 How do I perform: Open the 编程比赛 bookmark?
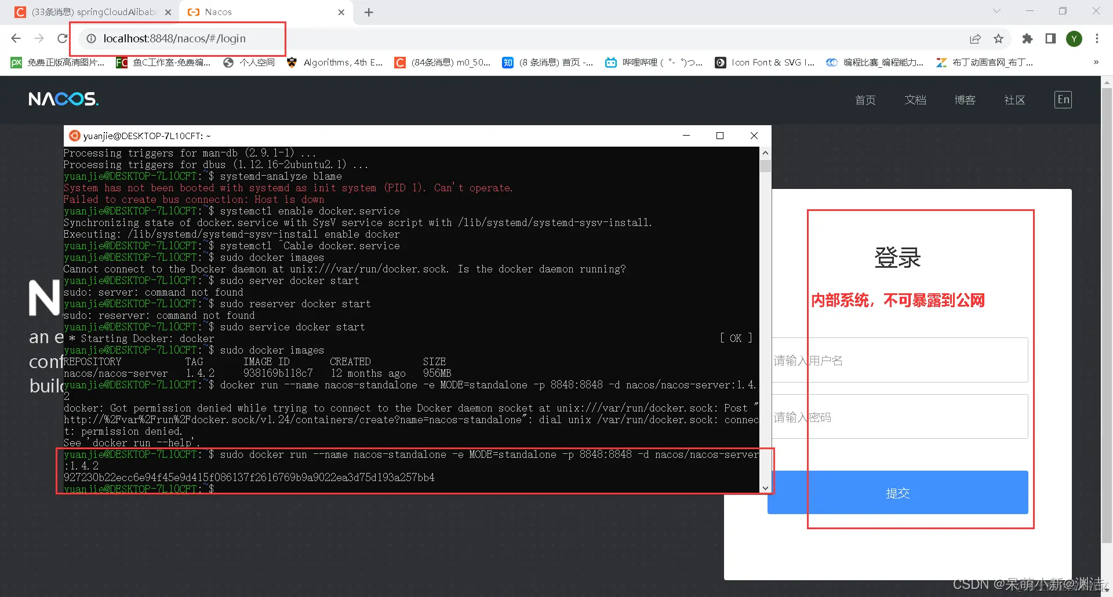(875, 63)
